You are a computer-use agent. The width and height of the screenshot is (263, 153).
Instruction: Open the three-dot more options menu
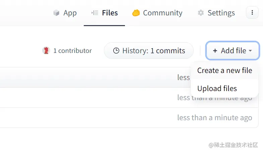[252, 13]
